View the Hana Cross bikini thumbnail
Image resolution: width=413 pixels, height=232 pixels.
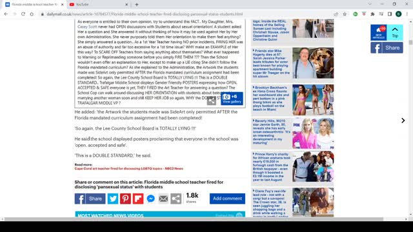tap(313, 100)
